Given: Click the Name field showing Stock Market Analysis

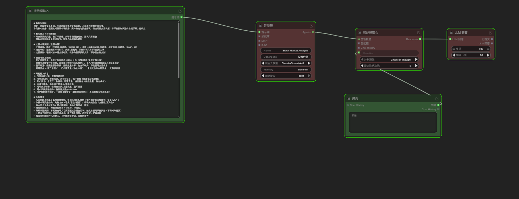Looking at the screenshot, I should pyautogui.click(x=286, y=50).
